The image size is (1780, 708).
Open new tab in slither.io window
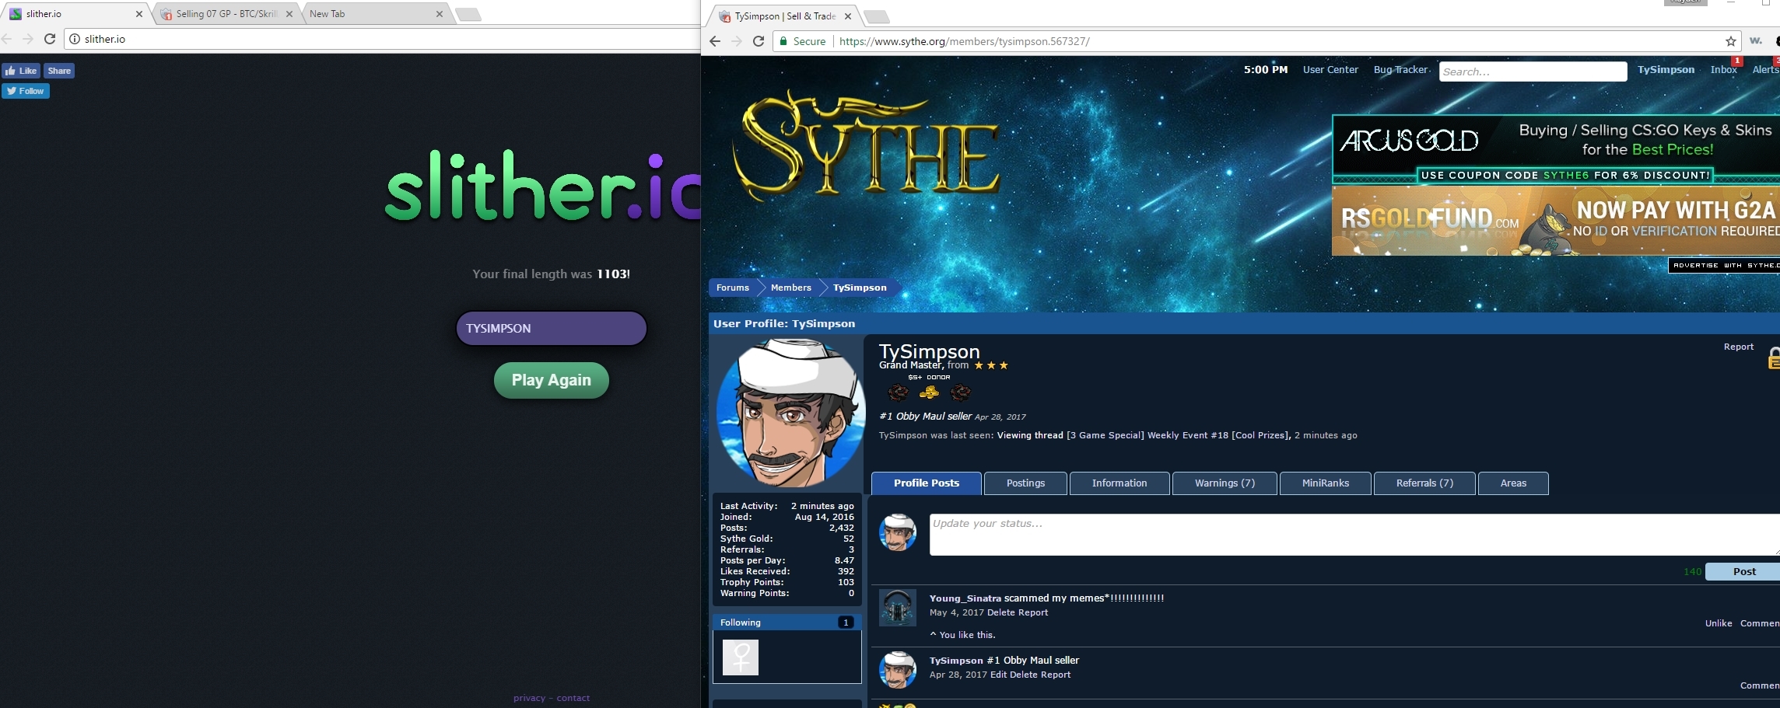click(468, 14)
